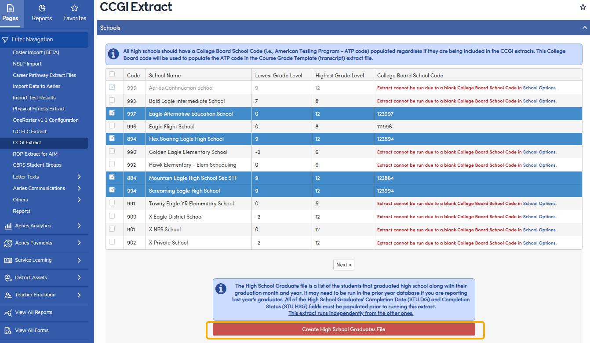This screenshot has width=590, height=343.
Task: Open Foster Import (BETA) in the navigation
Action: (x=36, y=52)
